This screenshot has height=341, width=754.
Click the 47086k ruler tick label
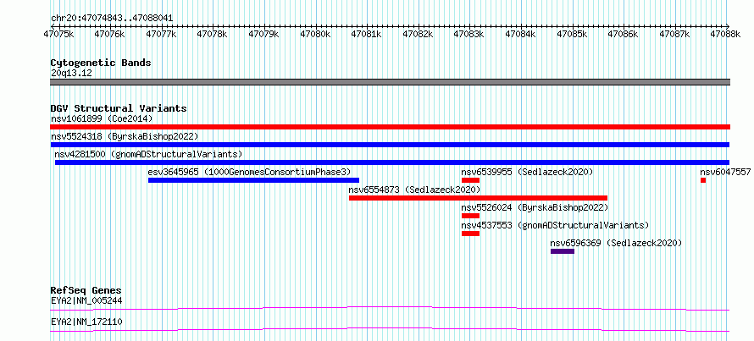(624, 34)
